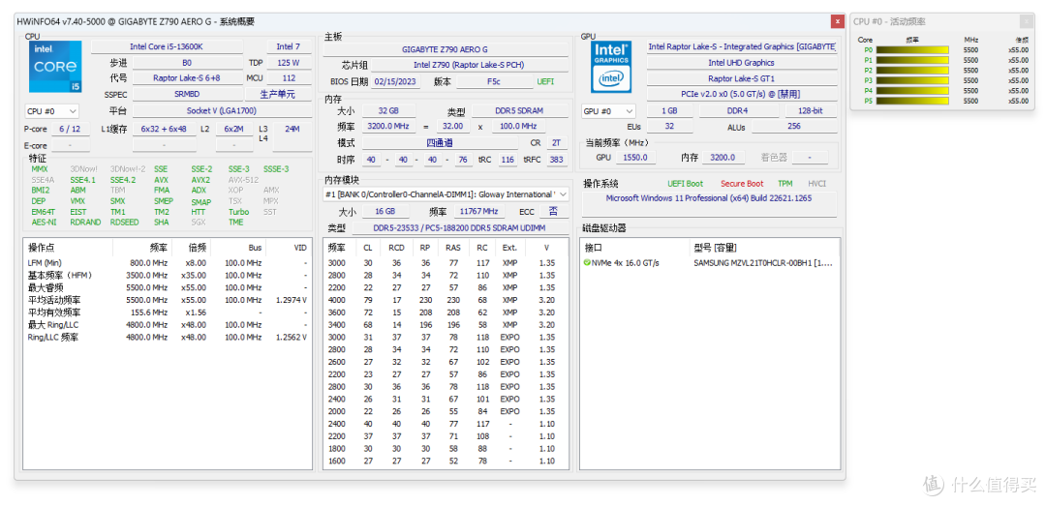Click the 24M L3 cache field
The height and width of the screenshot is (506, 1046).
pyautogui.click(x=292, y=136)
